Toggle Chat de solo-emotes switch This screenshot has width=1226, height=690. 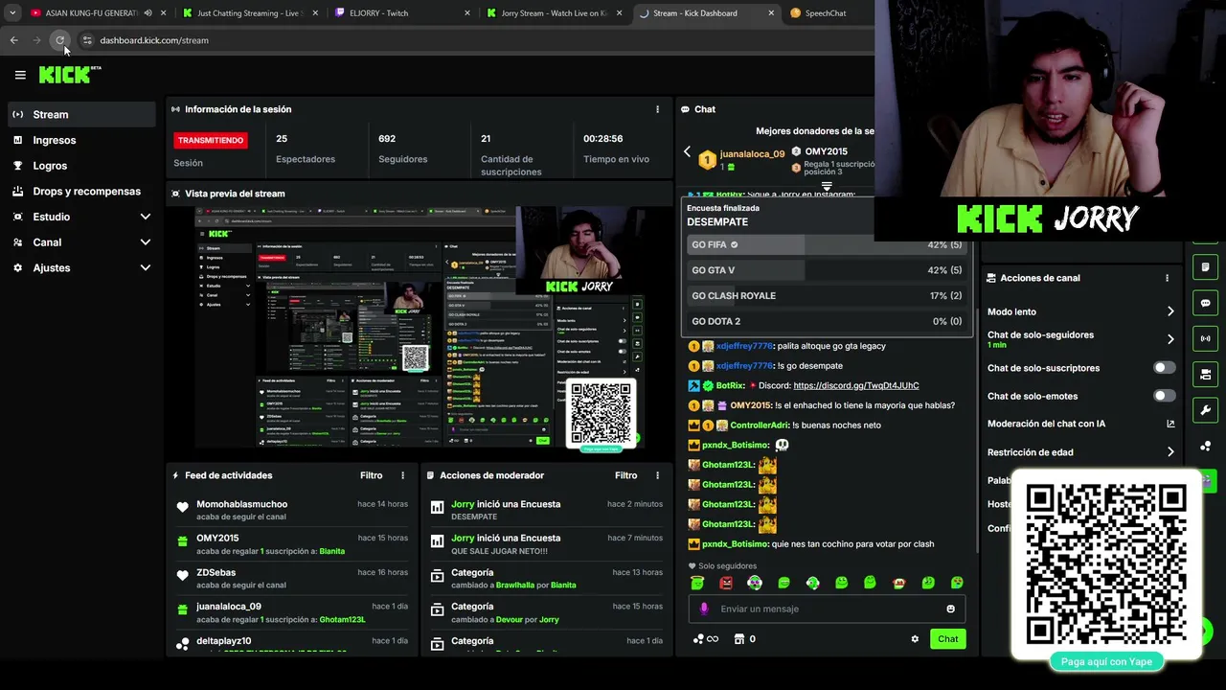click(x=1164, y=396)
